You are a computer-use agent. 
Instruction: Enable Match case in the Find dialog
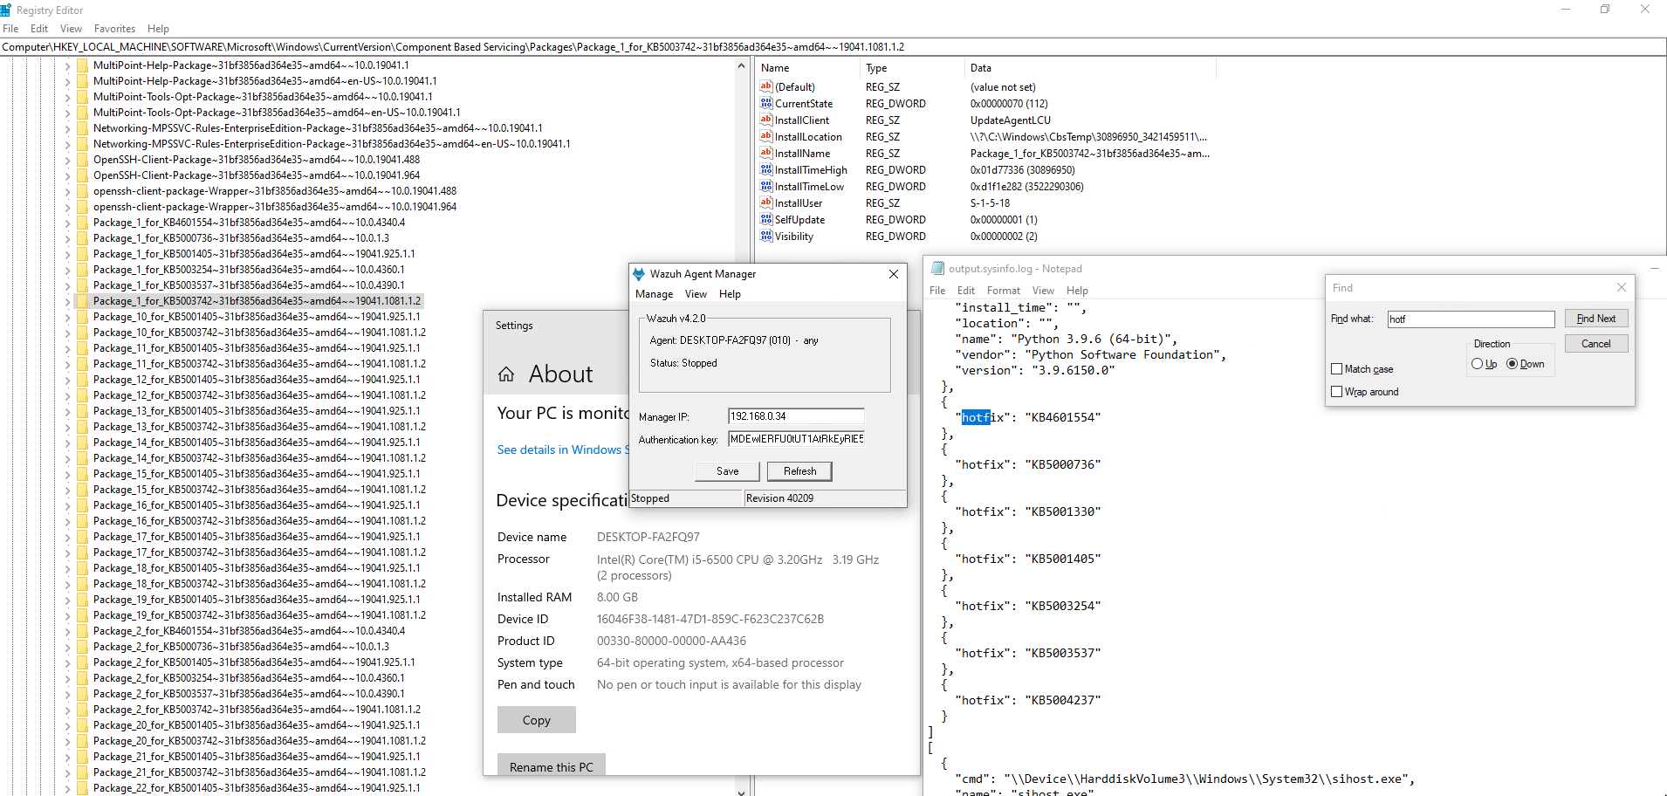point(1337,368)
